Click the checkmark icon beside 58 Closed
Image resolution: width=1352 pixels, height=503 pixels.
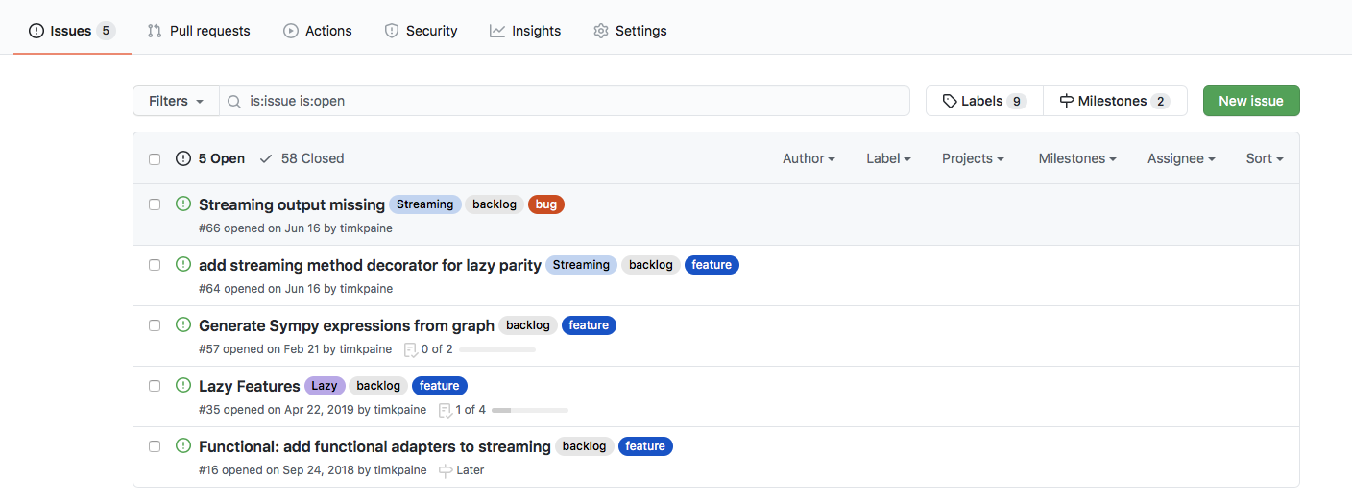(x=266, y=158)
